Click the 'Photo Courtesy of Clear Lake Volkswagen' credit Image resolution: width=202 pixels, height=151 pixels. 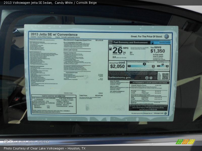coord(34,148)
